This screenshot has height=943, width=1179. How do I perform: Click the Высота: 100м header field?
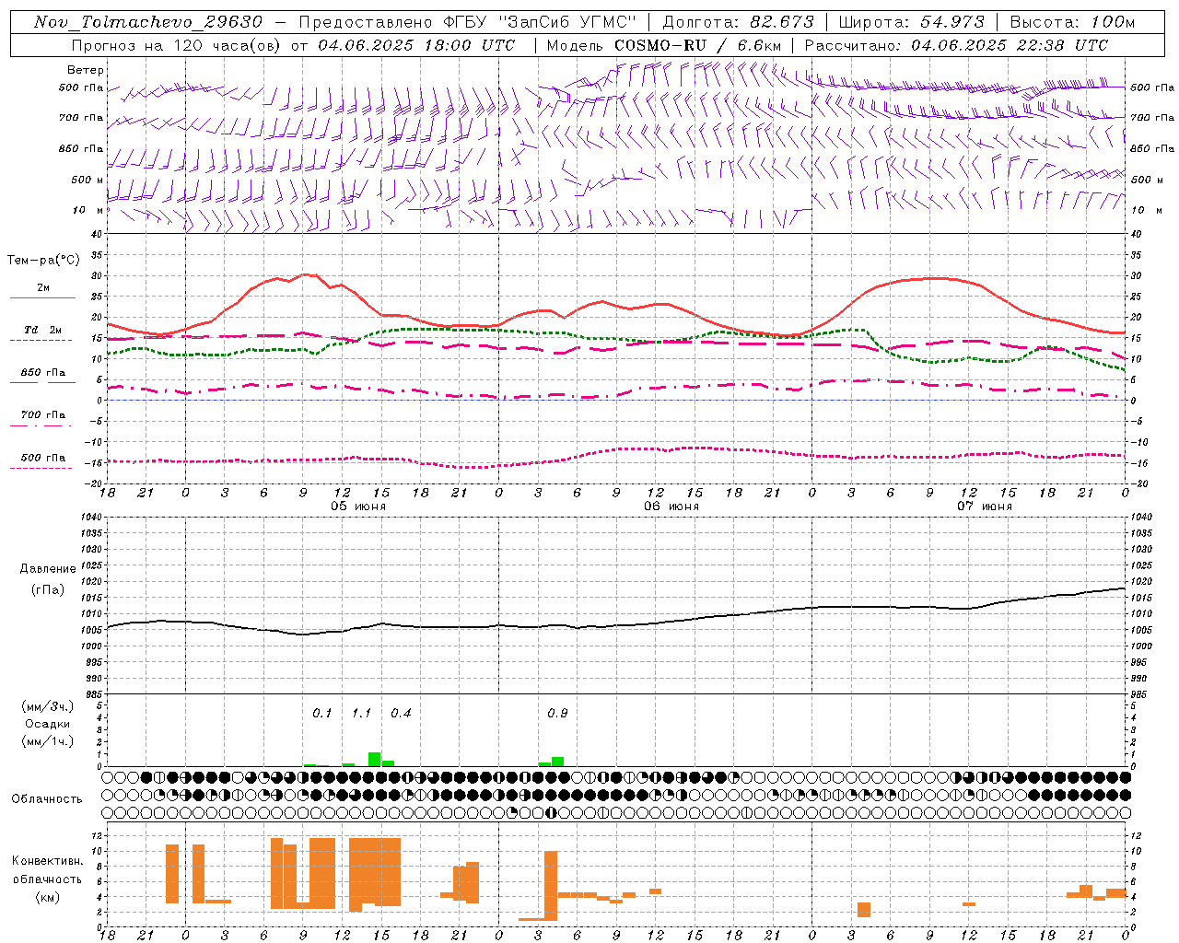click(x=1072, y=22)
